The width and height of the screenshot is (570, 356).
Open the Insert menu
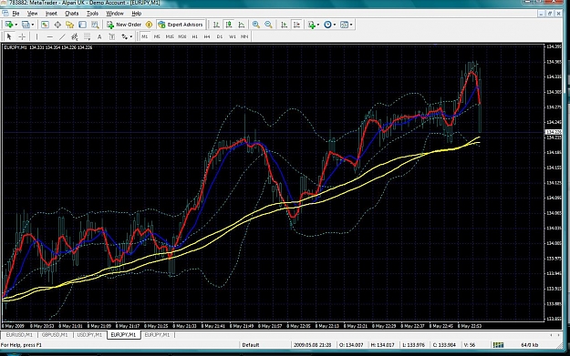coord(51,14)
